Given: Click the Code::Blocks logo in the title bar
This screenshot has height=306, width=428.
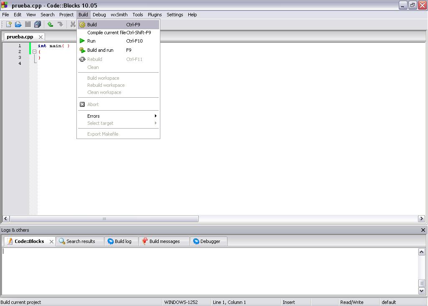Looking at the screenshot, I should 4,5.
